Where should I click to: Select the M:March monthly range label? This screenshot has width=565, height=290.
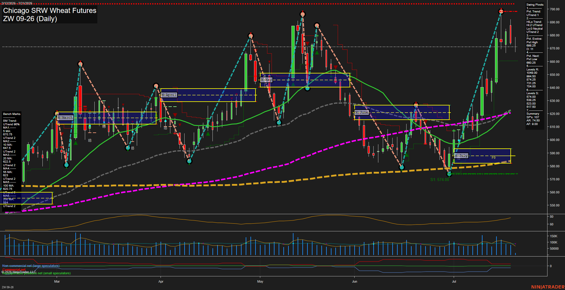(x=65, y=118)
